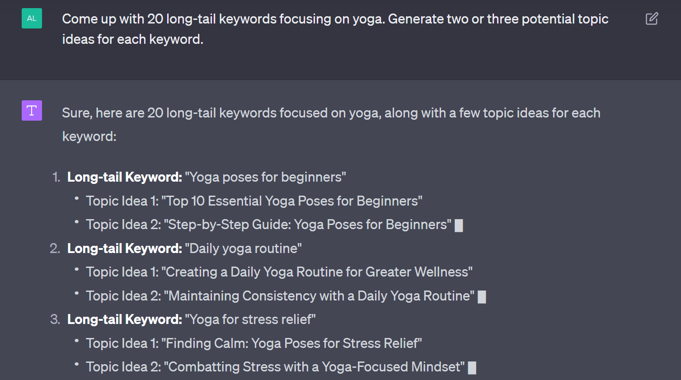
Task: Select the keyword 'Yoga for stress relief'
Action: (x=250, y=319)
